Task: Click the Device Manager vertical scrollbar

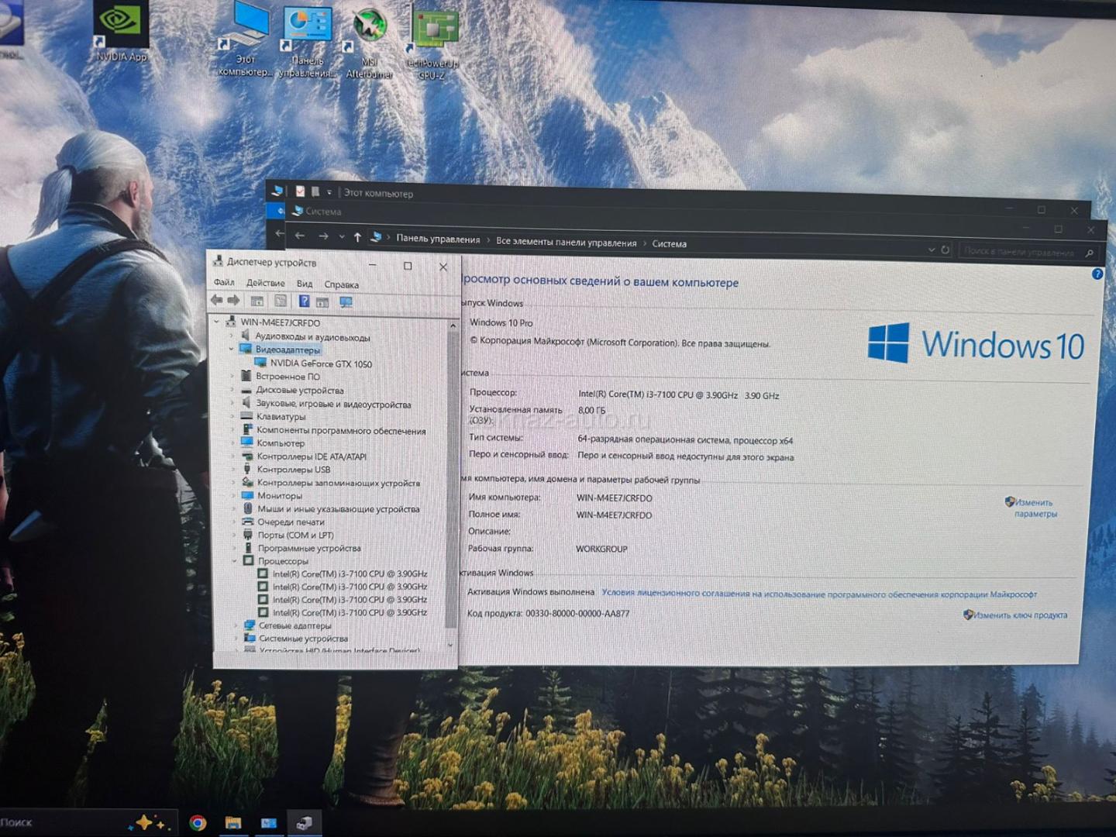Action: (451, 480)
